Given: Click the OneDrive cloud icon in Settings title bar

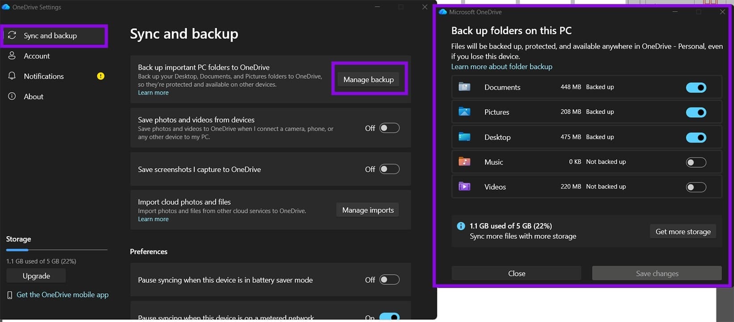Looking at the screenshot, I should click(6, 7).
